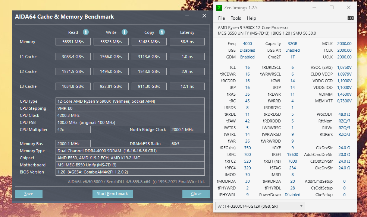Click Memory Bus value 2000.1 MHz
367x217 pixels.
pyautogui.click(x=73, y=144)
